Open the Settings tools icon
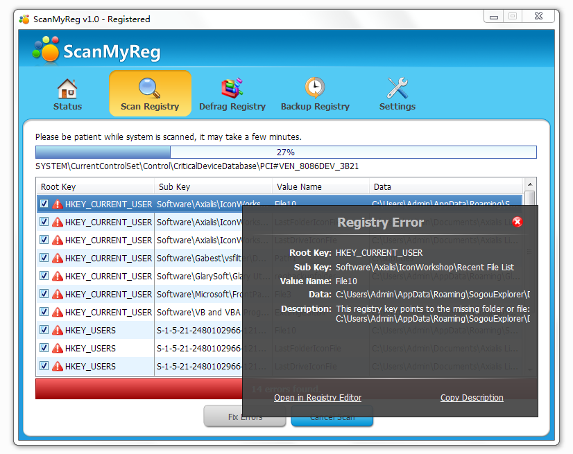 pos(397,88)
